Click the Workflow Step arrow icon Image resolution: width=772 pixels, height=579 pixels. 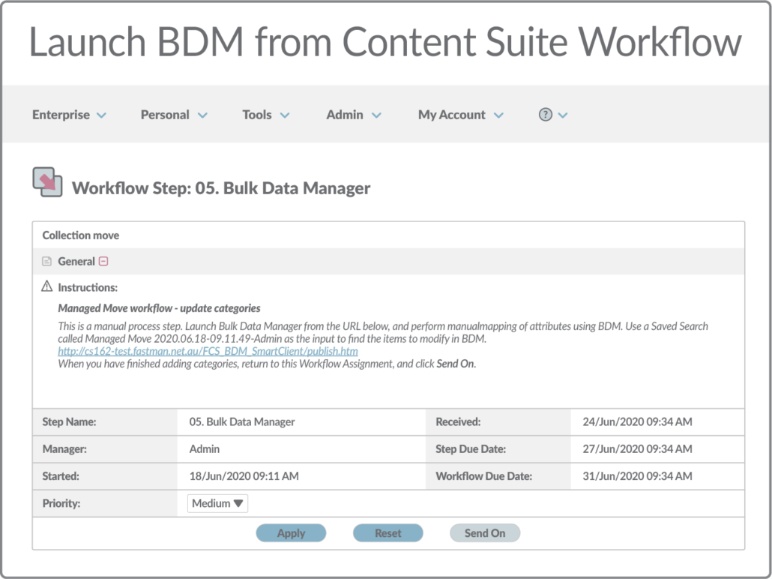click(47, 182)
